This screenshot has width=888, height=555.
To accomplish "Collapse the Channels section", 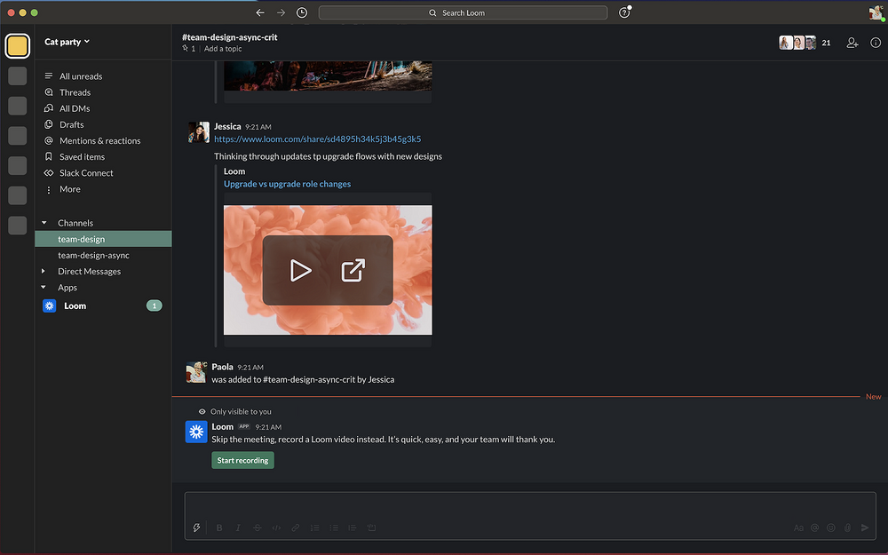I will click(44, 223).
